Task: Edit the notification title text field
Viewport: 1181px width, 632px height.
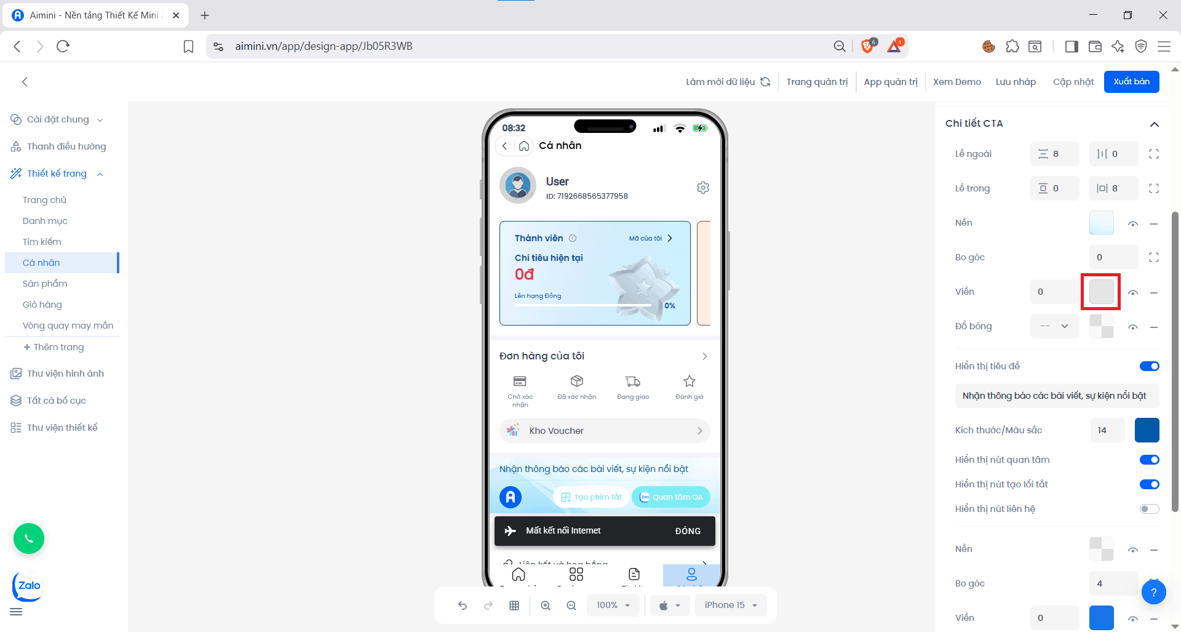Action: click(1057, 395)
